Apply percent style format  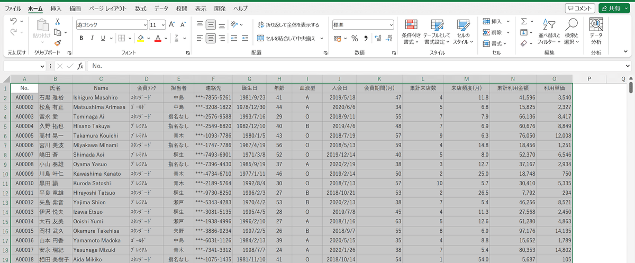point(355,38)
